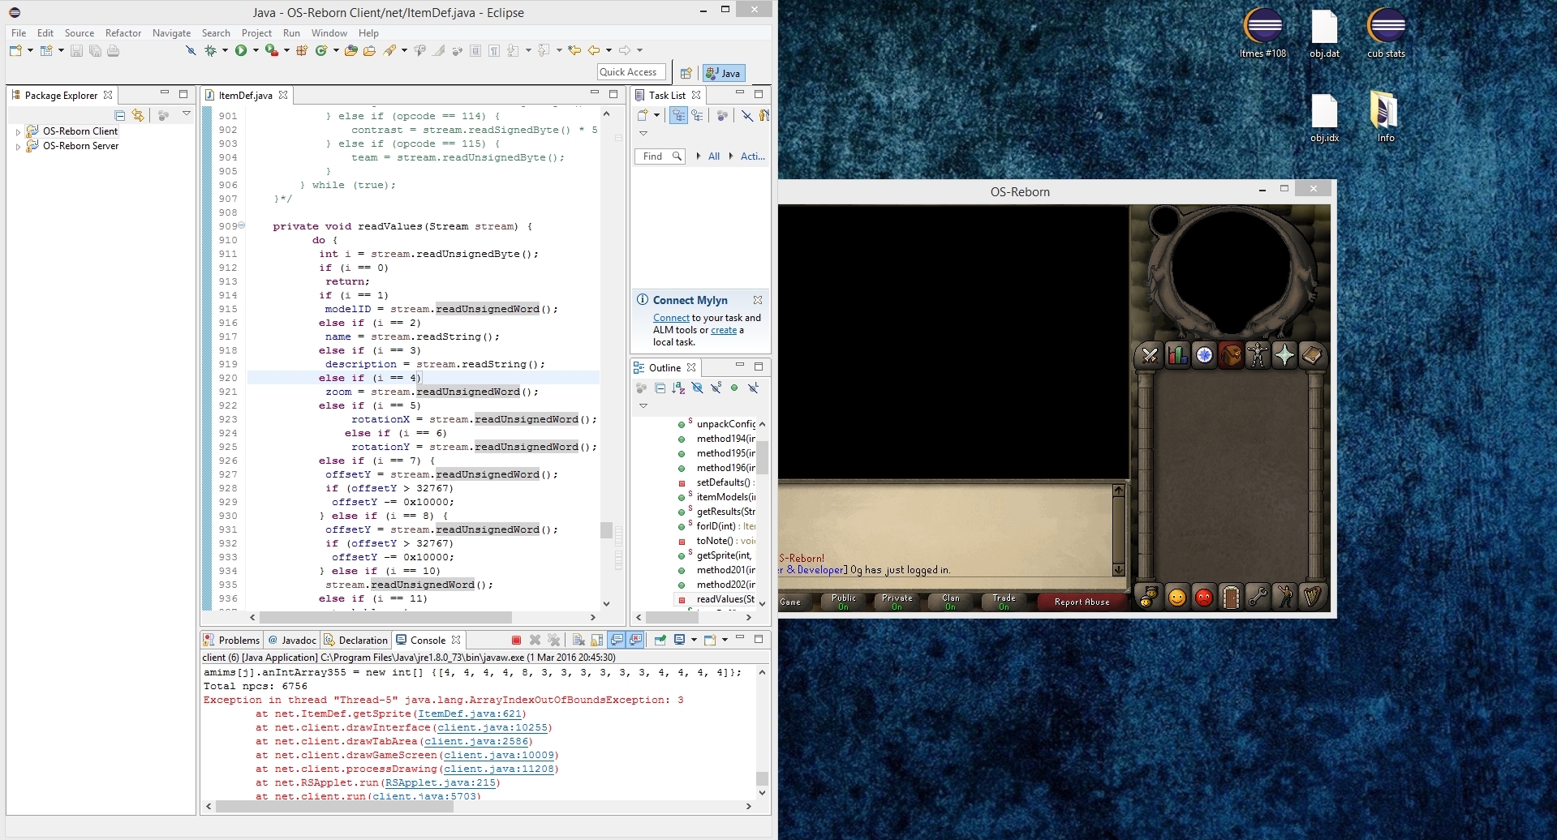1557x840 pixels.
Task: Open the Back history dropdown arrow
Action: point(609,50)
